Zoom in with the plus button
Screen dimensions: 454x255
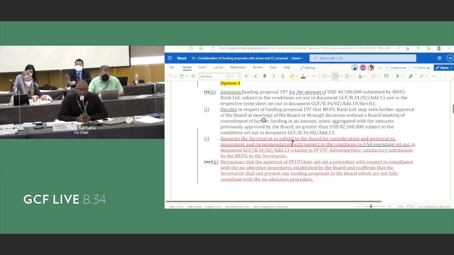pyautogui.click(x=390, y=206)
